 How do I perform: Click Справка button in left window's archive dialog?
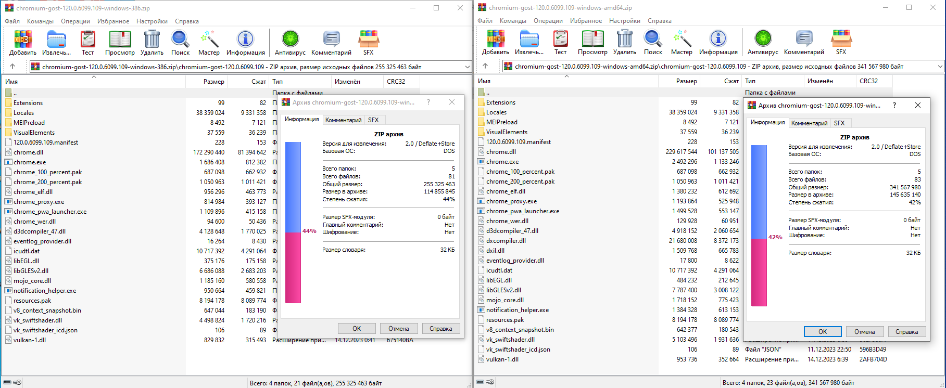pos(441,328)
